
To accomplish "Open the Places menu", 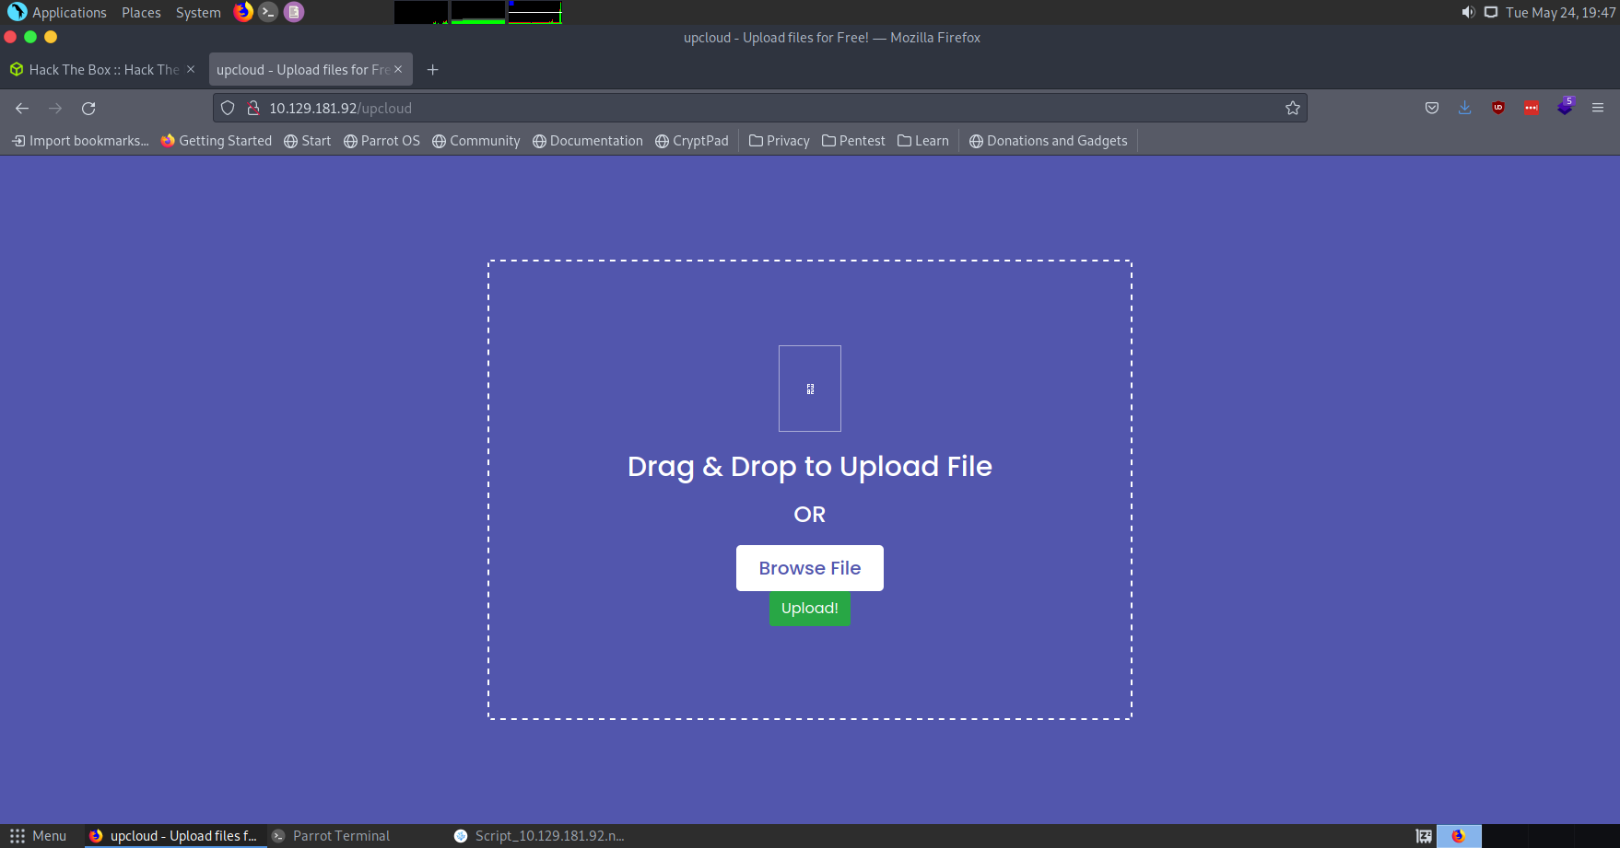I will [141, 12].
